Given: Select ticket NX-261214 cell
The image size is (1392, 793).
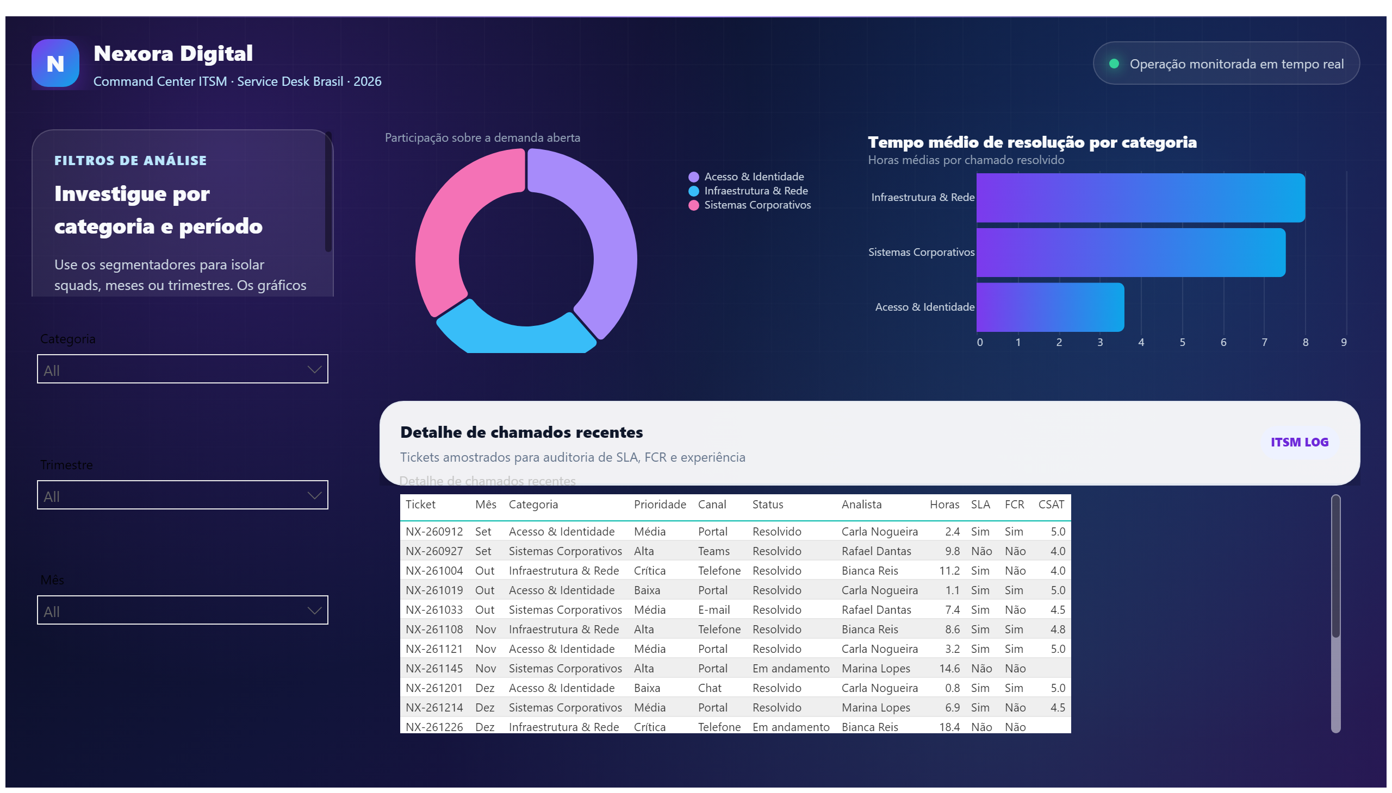Looking at the screenshot, I should click(434, 708).
